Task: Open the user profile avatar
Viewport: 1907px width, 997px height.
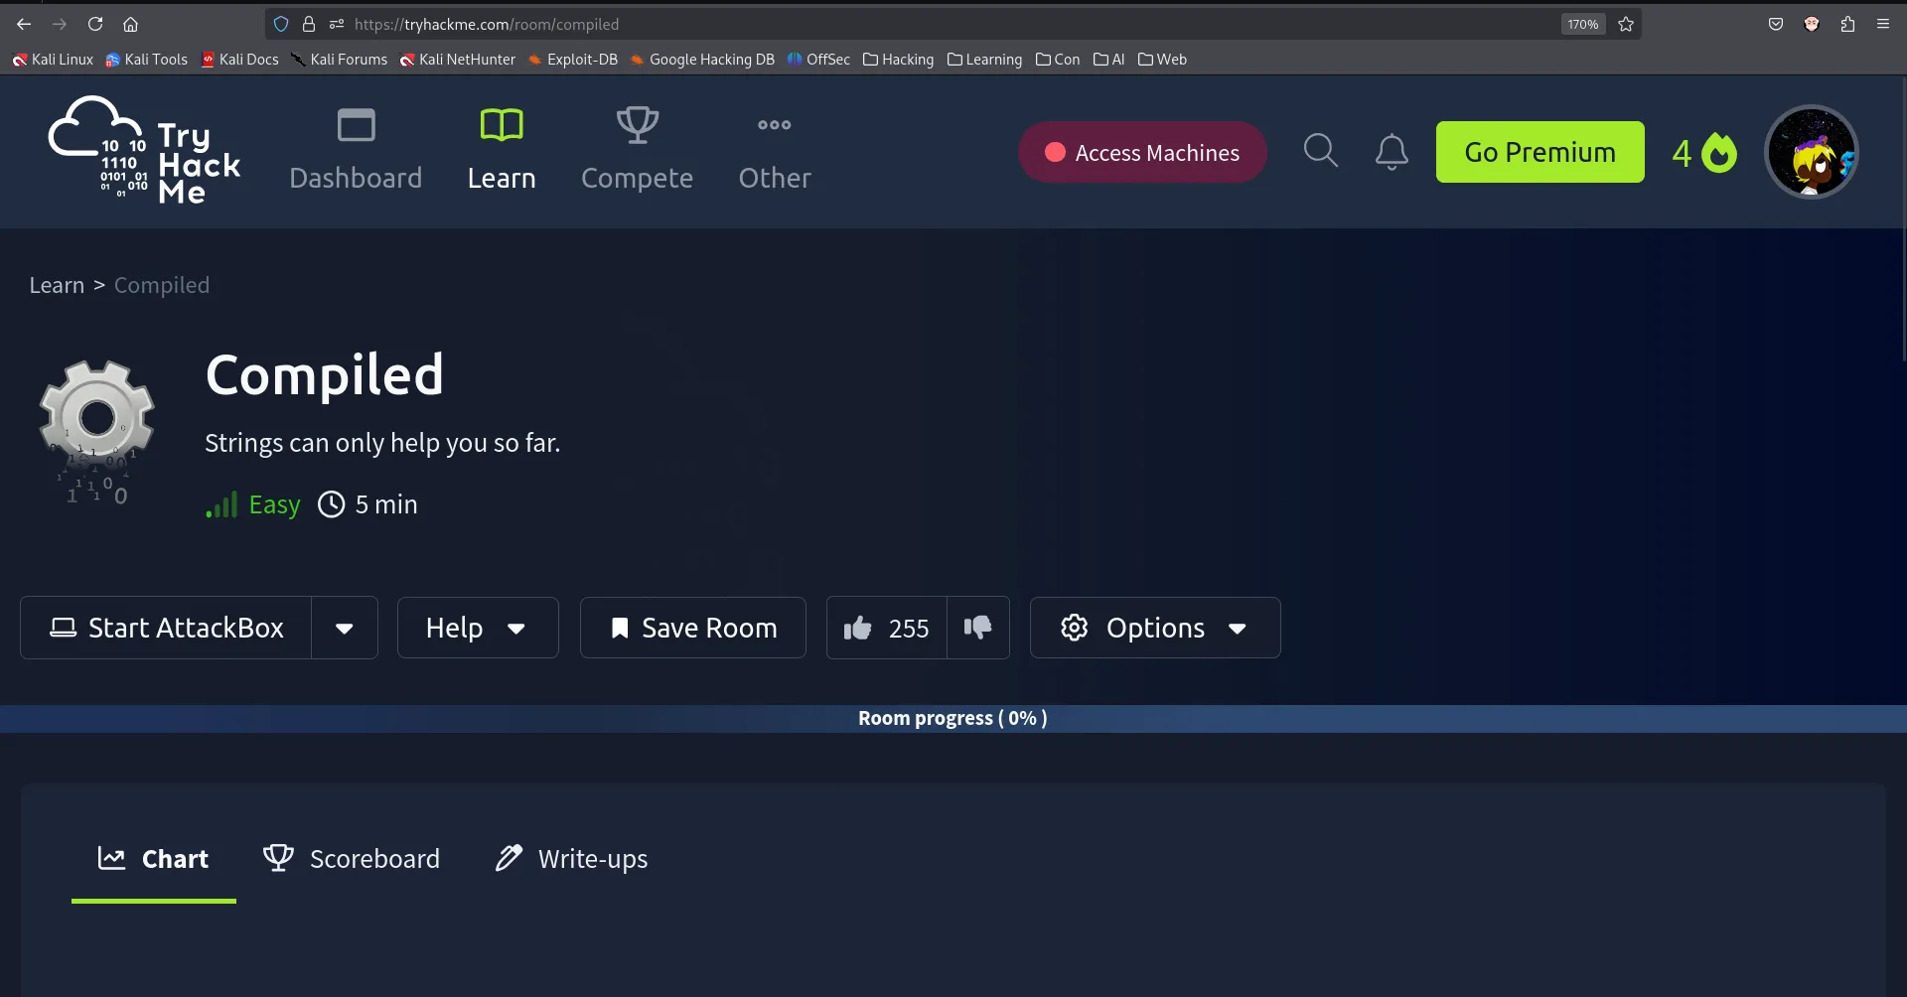Action: point(1811,152)
